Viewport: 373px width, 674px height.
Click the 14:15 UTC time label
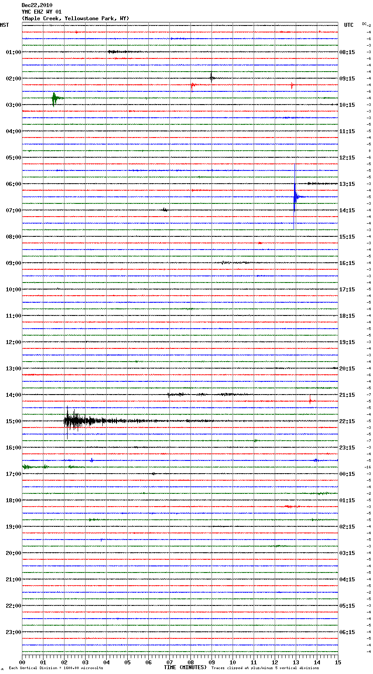click(347, 210)
